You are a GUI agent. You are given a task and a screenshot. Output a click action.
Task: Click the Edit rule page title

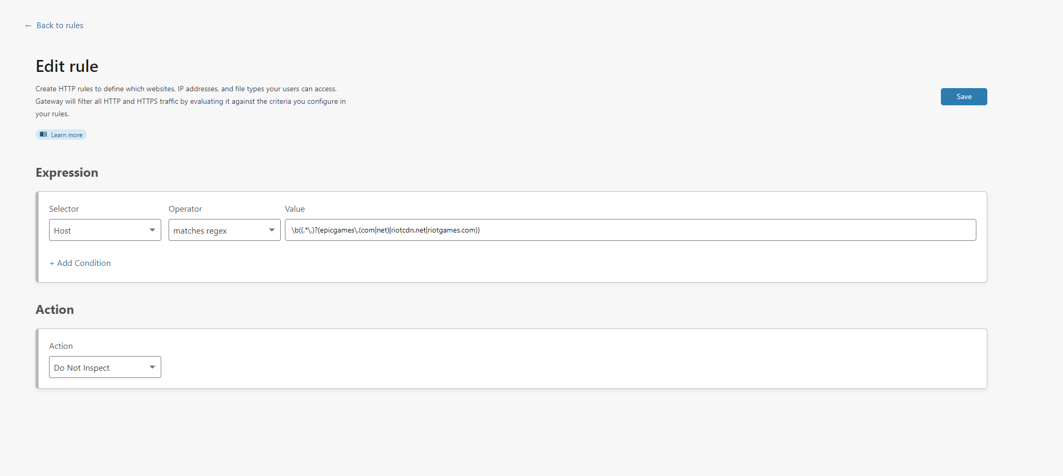tap(67, 66)
